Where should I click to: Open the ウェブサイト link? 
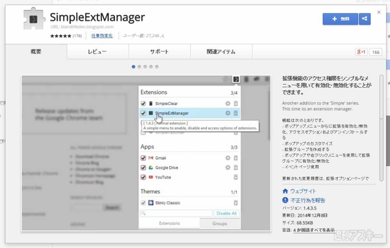tap(303, 191)
